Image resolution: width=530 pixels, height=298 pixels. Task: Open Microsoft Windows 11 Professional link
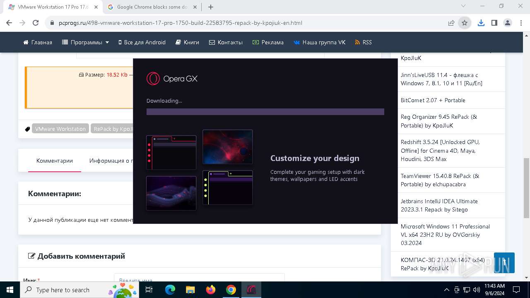coord(445,235)
